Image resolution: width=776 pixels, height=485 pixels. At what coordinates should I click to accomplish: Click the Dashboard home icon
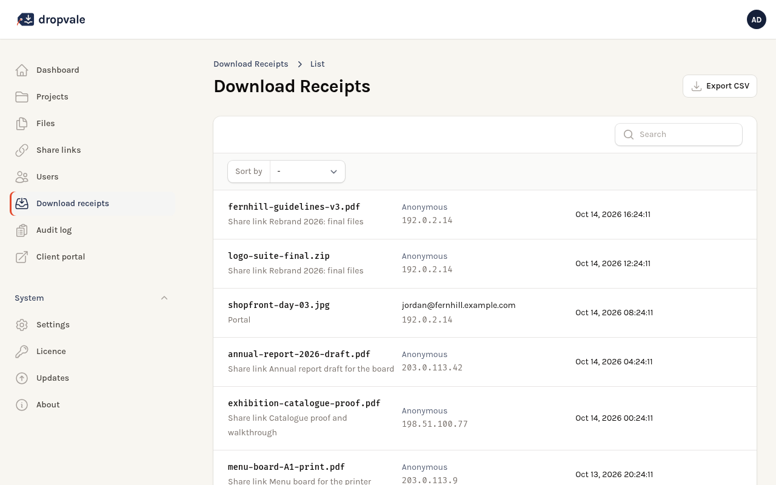click(22, 70)
